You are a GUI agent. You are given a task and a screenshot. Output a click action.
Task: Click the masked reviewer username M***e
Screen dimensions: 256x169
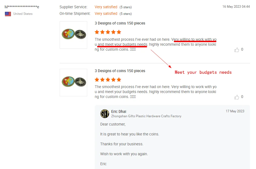(x=22, y=7)
